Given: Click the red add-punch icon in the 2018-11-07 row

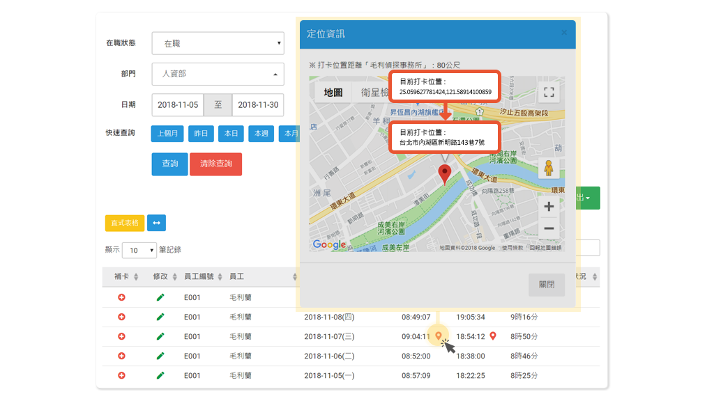Looking at the screenshot, I should 121,336.
